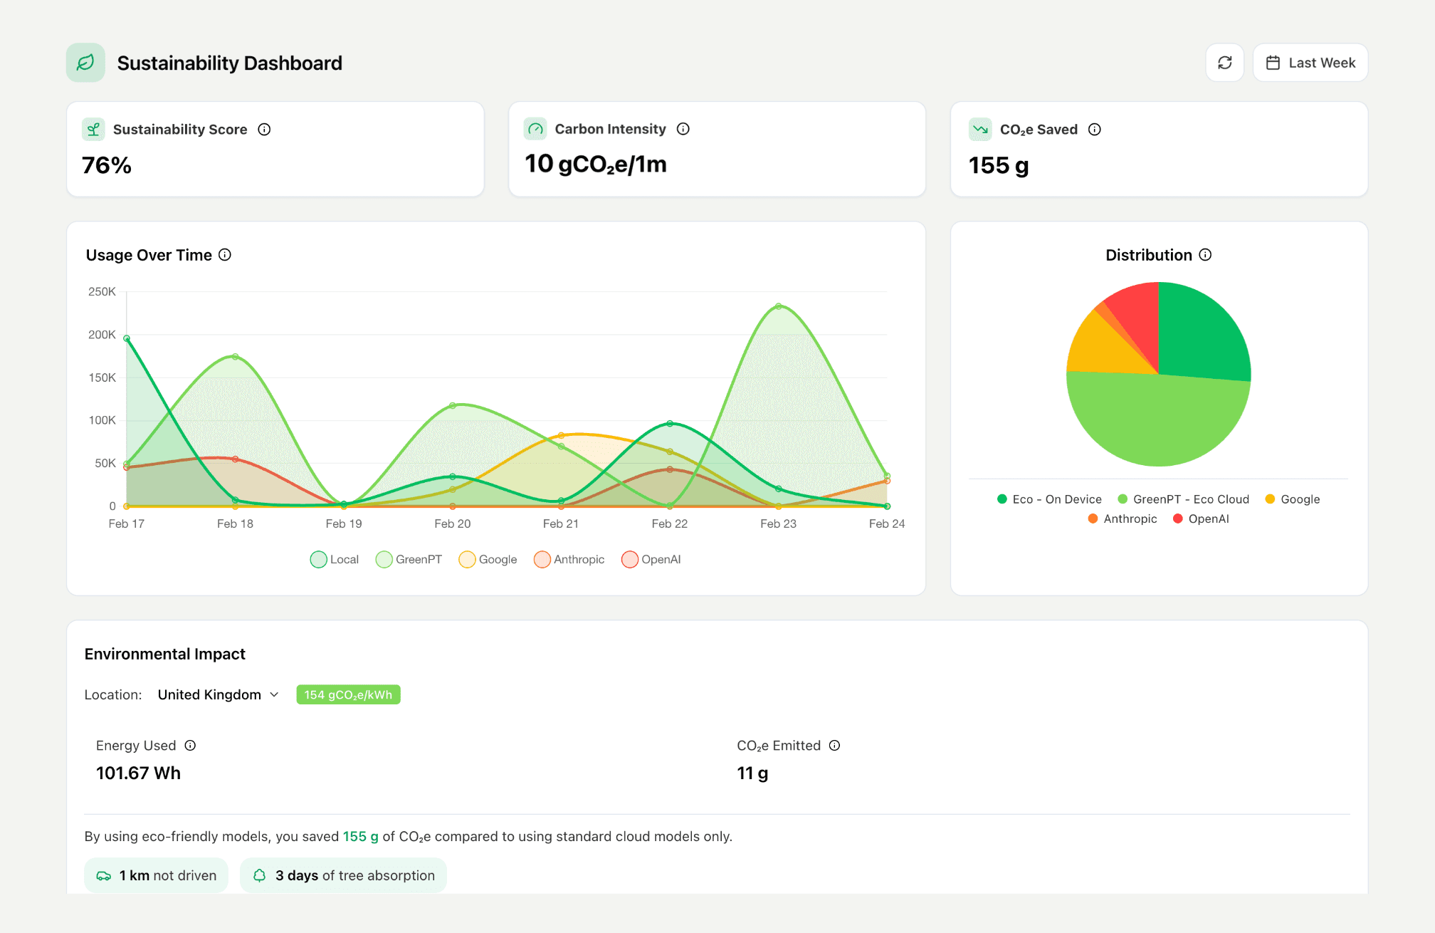Click the info icon beside Energy Used
Viewport: 1435px width, 933px height.
pos(190,746)
